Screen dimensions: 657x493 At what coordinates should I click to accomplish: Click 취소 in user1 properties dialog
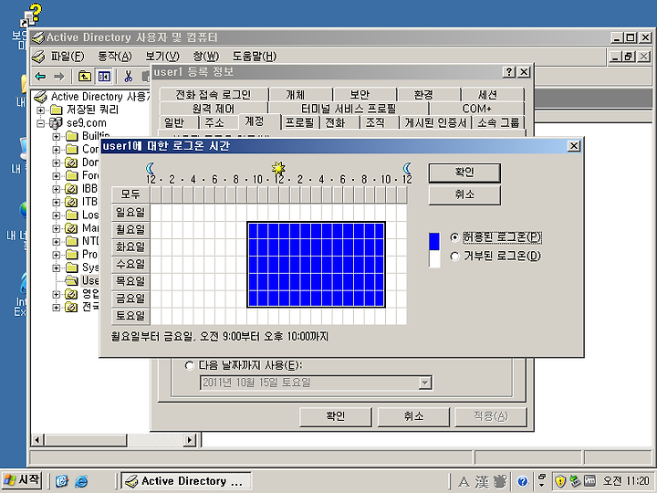(x=413, y=416)
